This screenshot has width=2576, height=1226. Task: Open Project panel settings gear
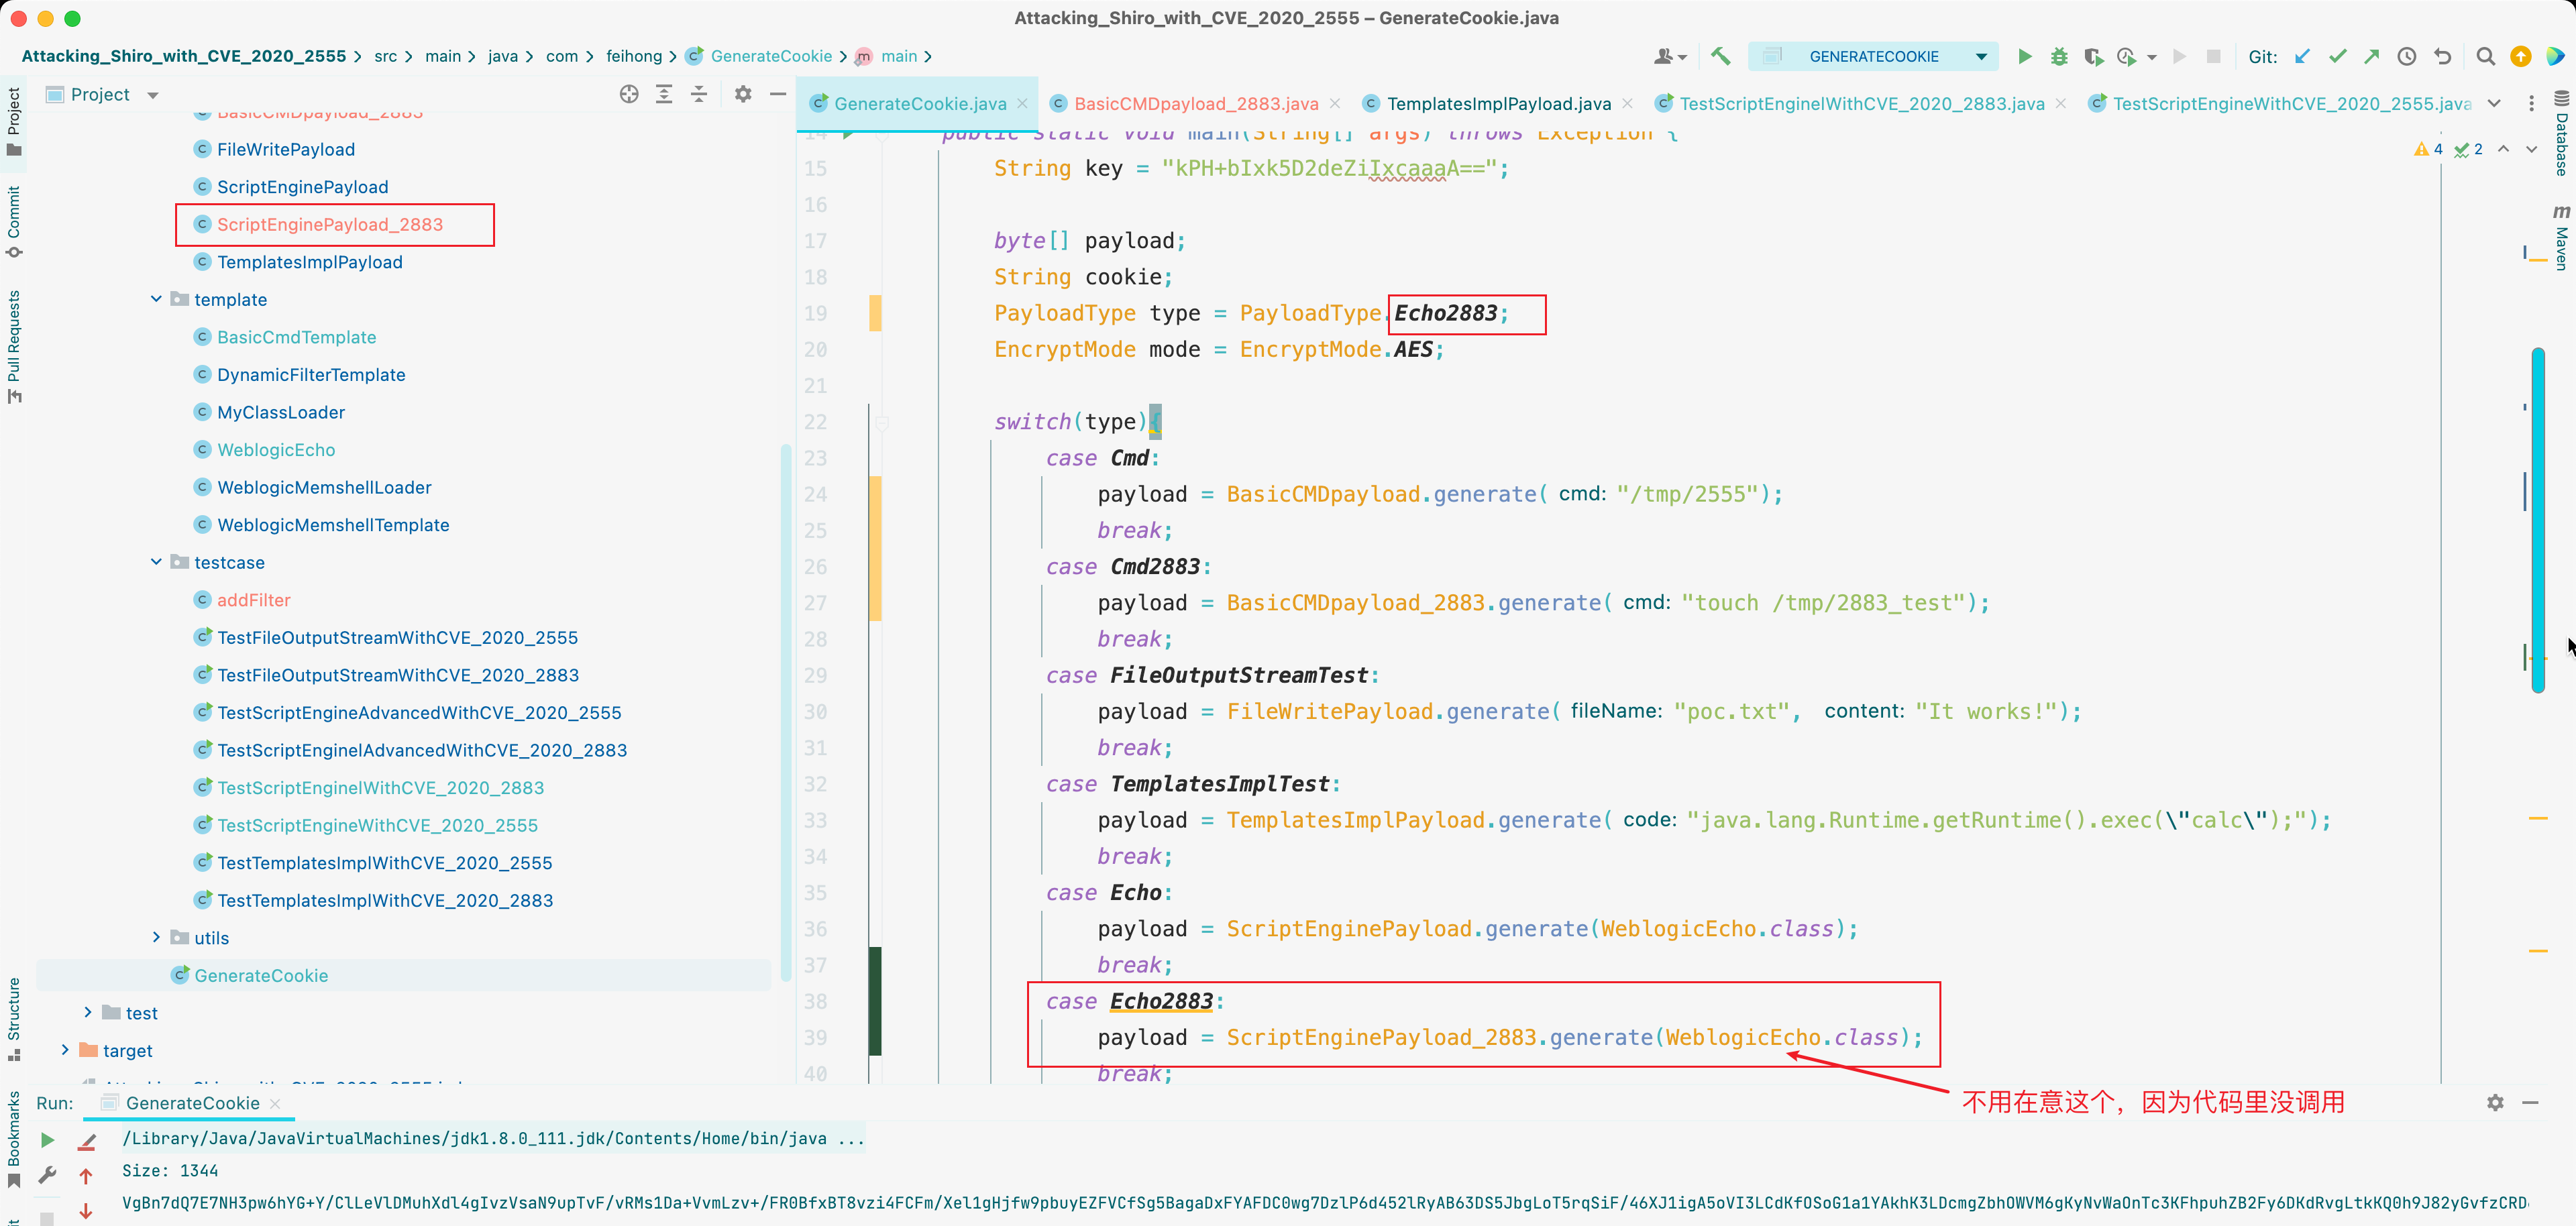[743, 94]
